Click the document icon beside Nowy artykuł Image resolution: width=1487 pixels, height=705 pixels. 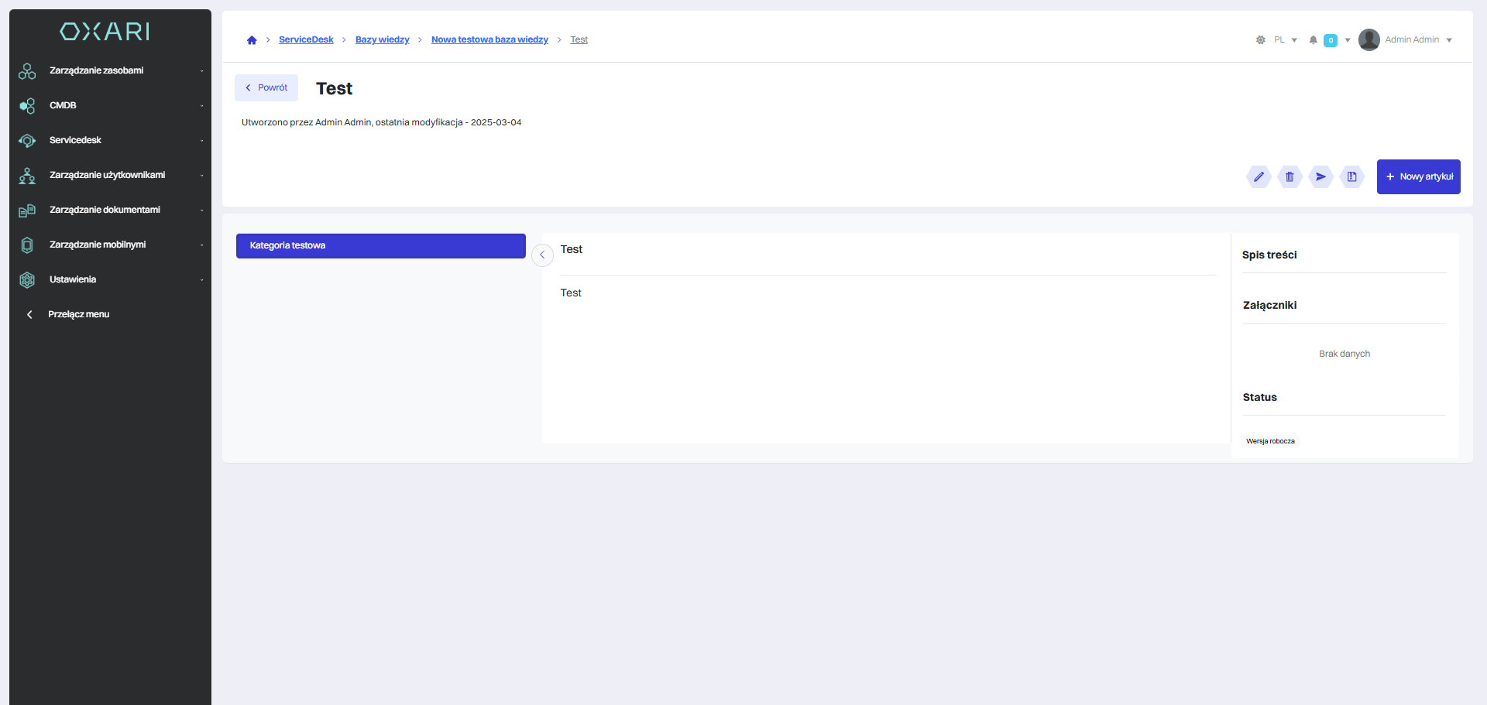(x=1351, y=176)
